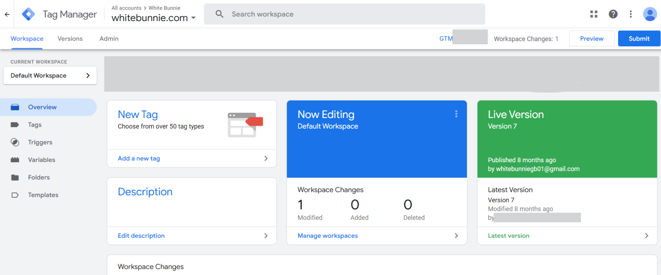Expand the Default Workspace selector
This screenshot has width=661, height=275.
50,76
